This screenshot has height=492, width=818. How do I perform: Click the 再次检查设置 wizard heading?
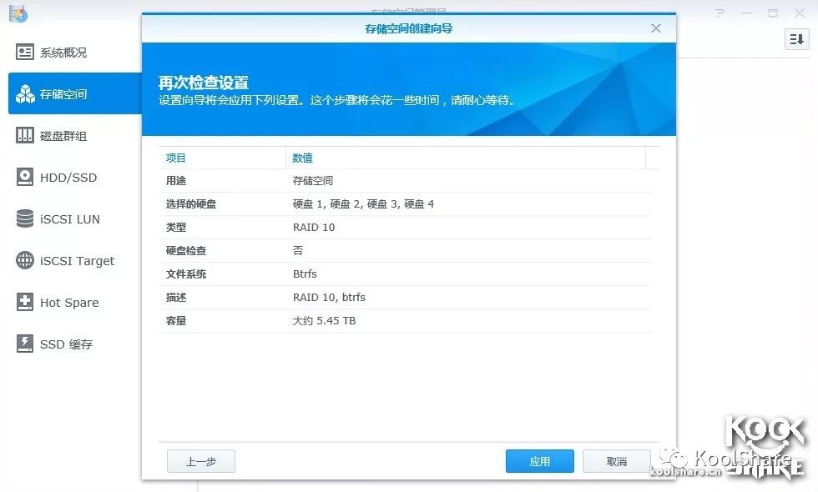point(204,83)
